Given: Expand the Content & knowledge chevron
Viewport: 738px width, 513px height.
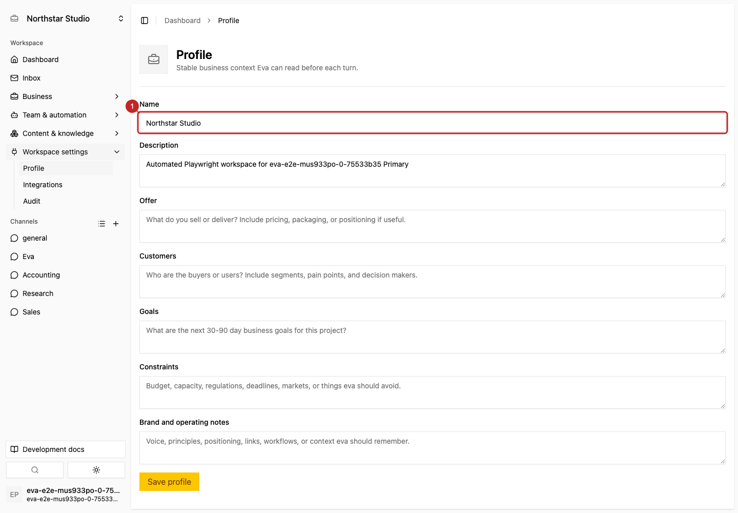Looking at the screenshot, I should point(117,133).
